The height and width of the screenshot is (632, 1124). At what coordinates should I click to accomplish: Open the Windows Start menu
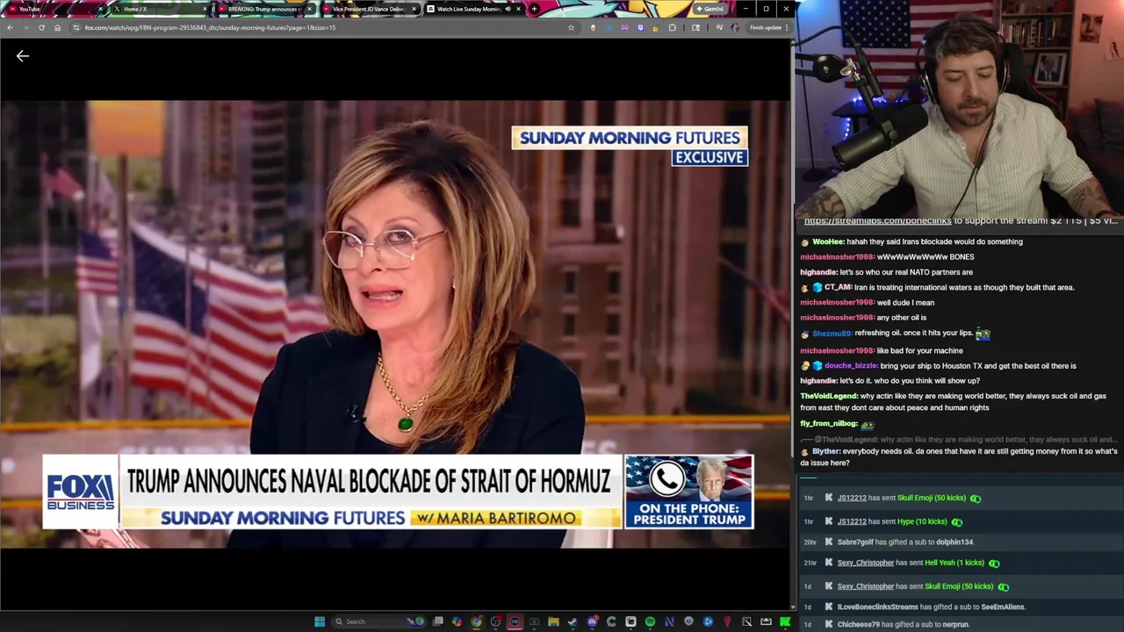320,621
